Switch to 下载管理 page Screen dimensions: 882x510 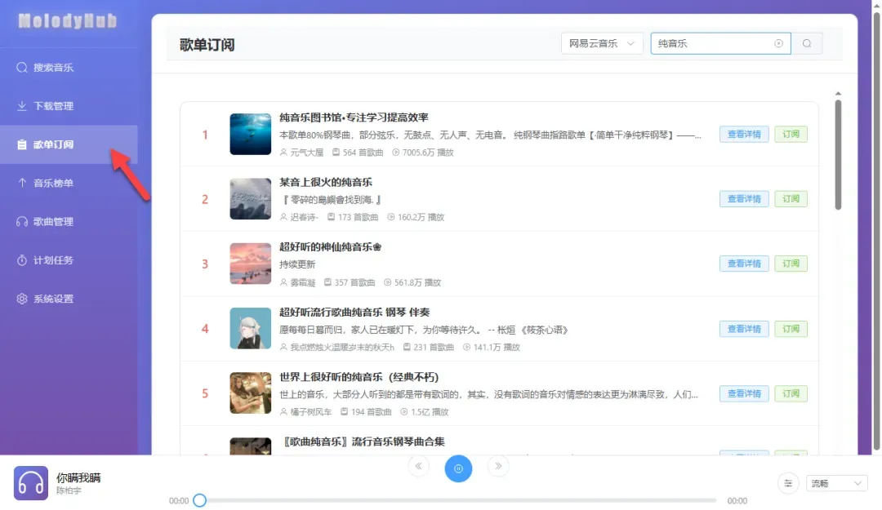pos(53,106)
